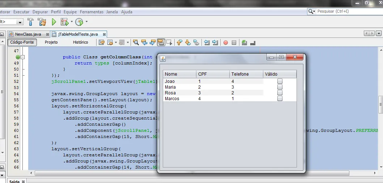
Task: Click the CPF column header
Action: pyautogui.click(x=213, y=74)
